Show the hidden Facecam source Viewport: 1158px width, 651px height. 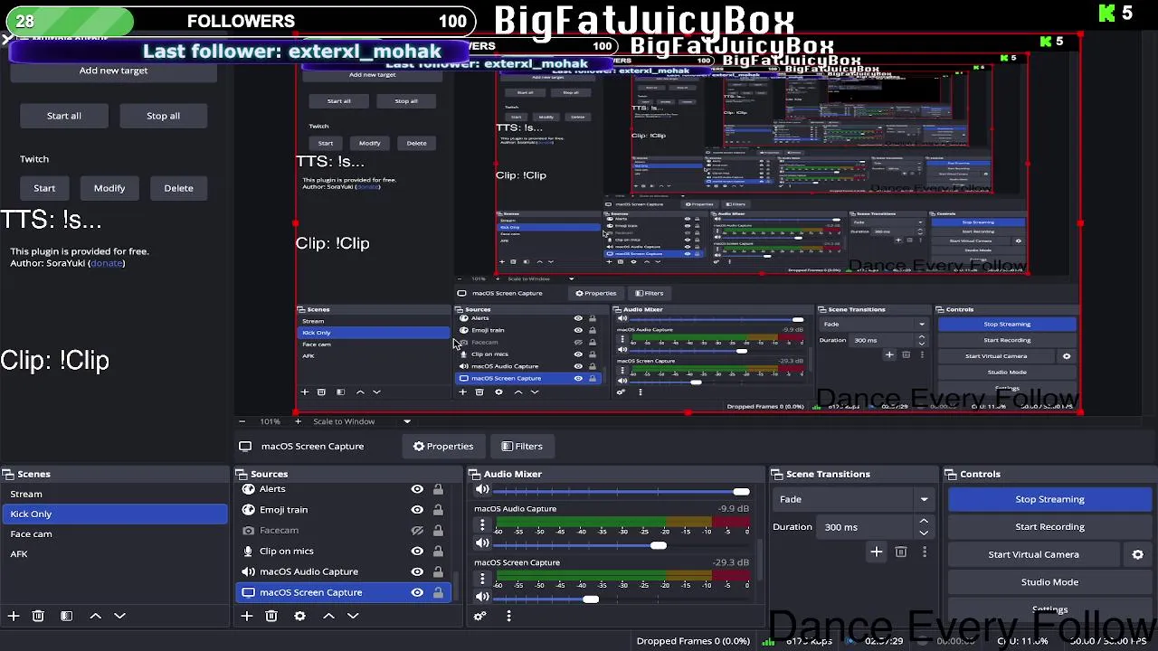(x=417, y=531)
